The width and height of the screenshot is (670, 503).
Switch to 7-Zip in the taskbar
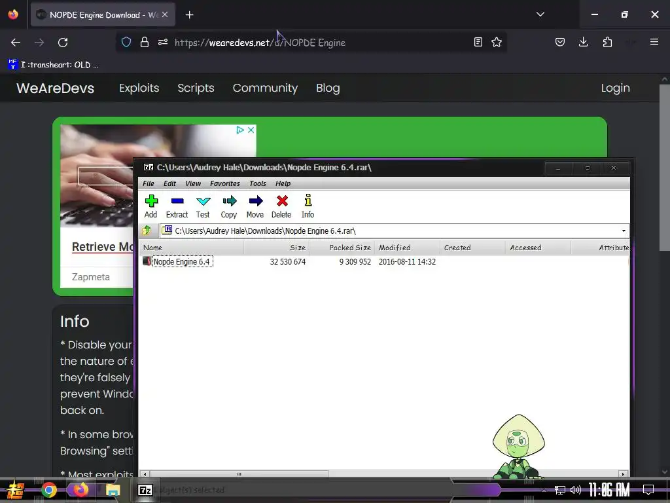(145, 490)
